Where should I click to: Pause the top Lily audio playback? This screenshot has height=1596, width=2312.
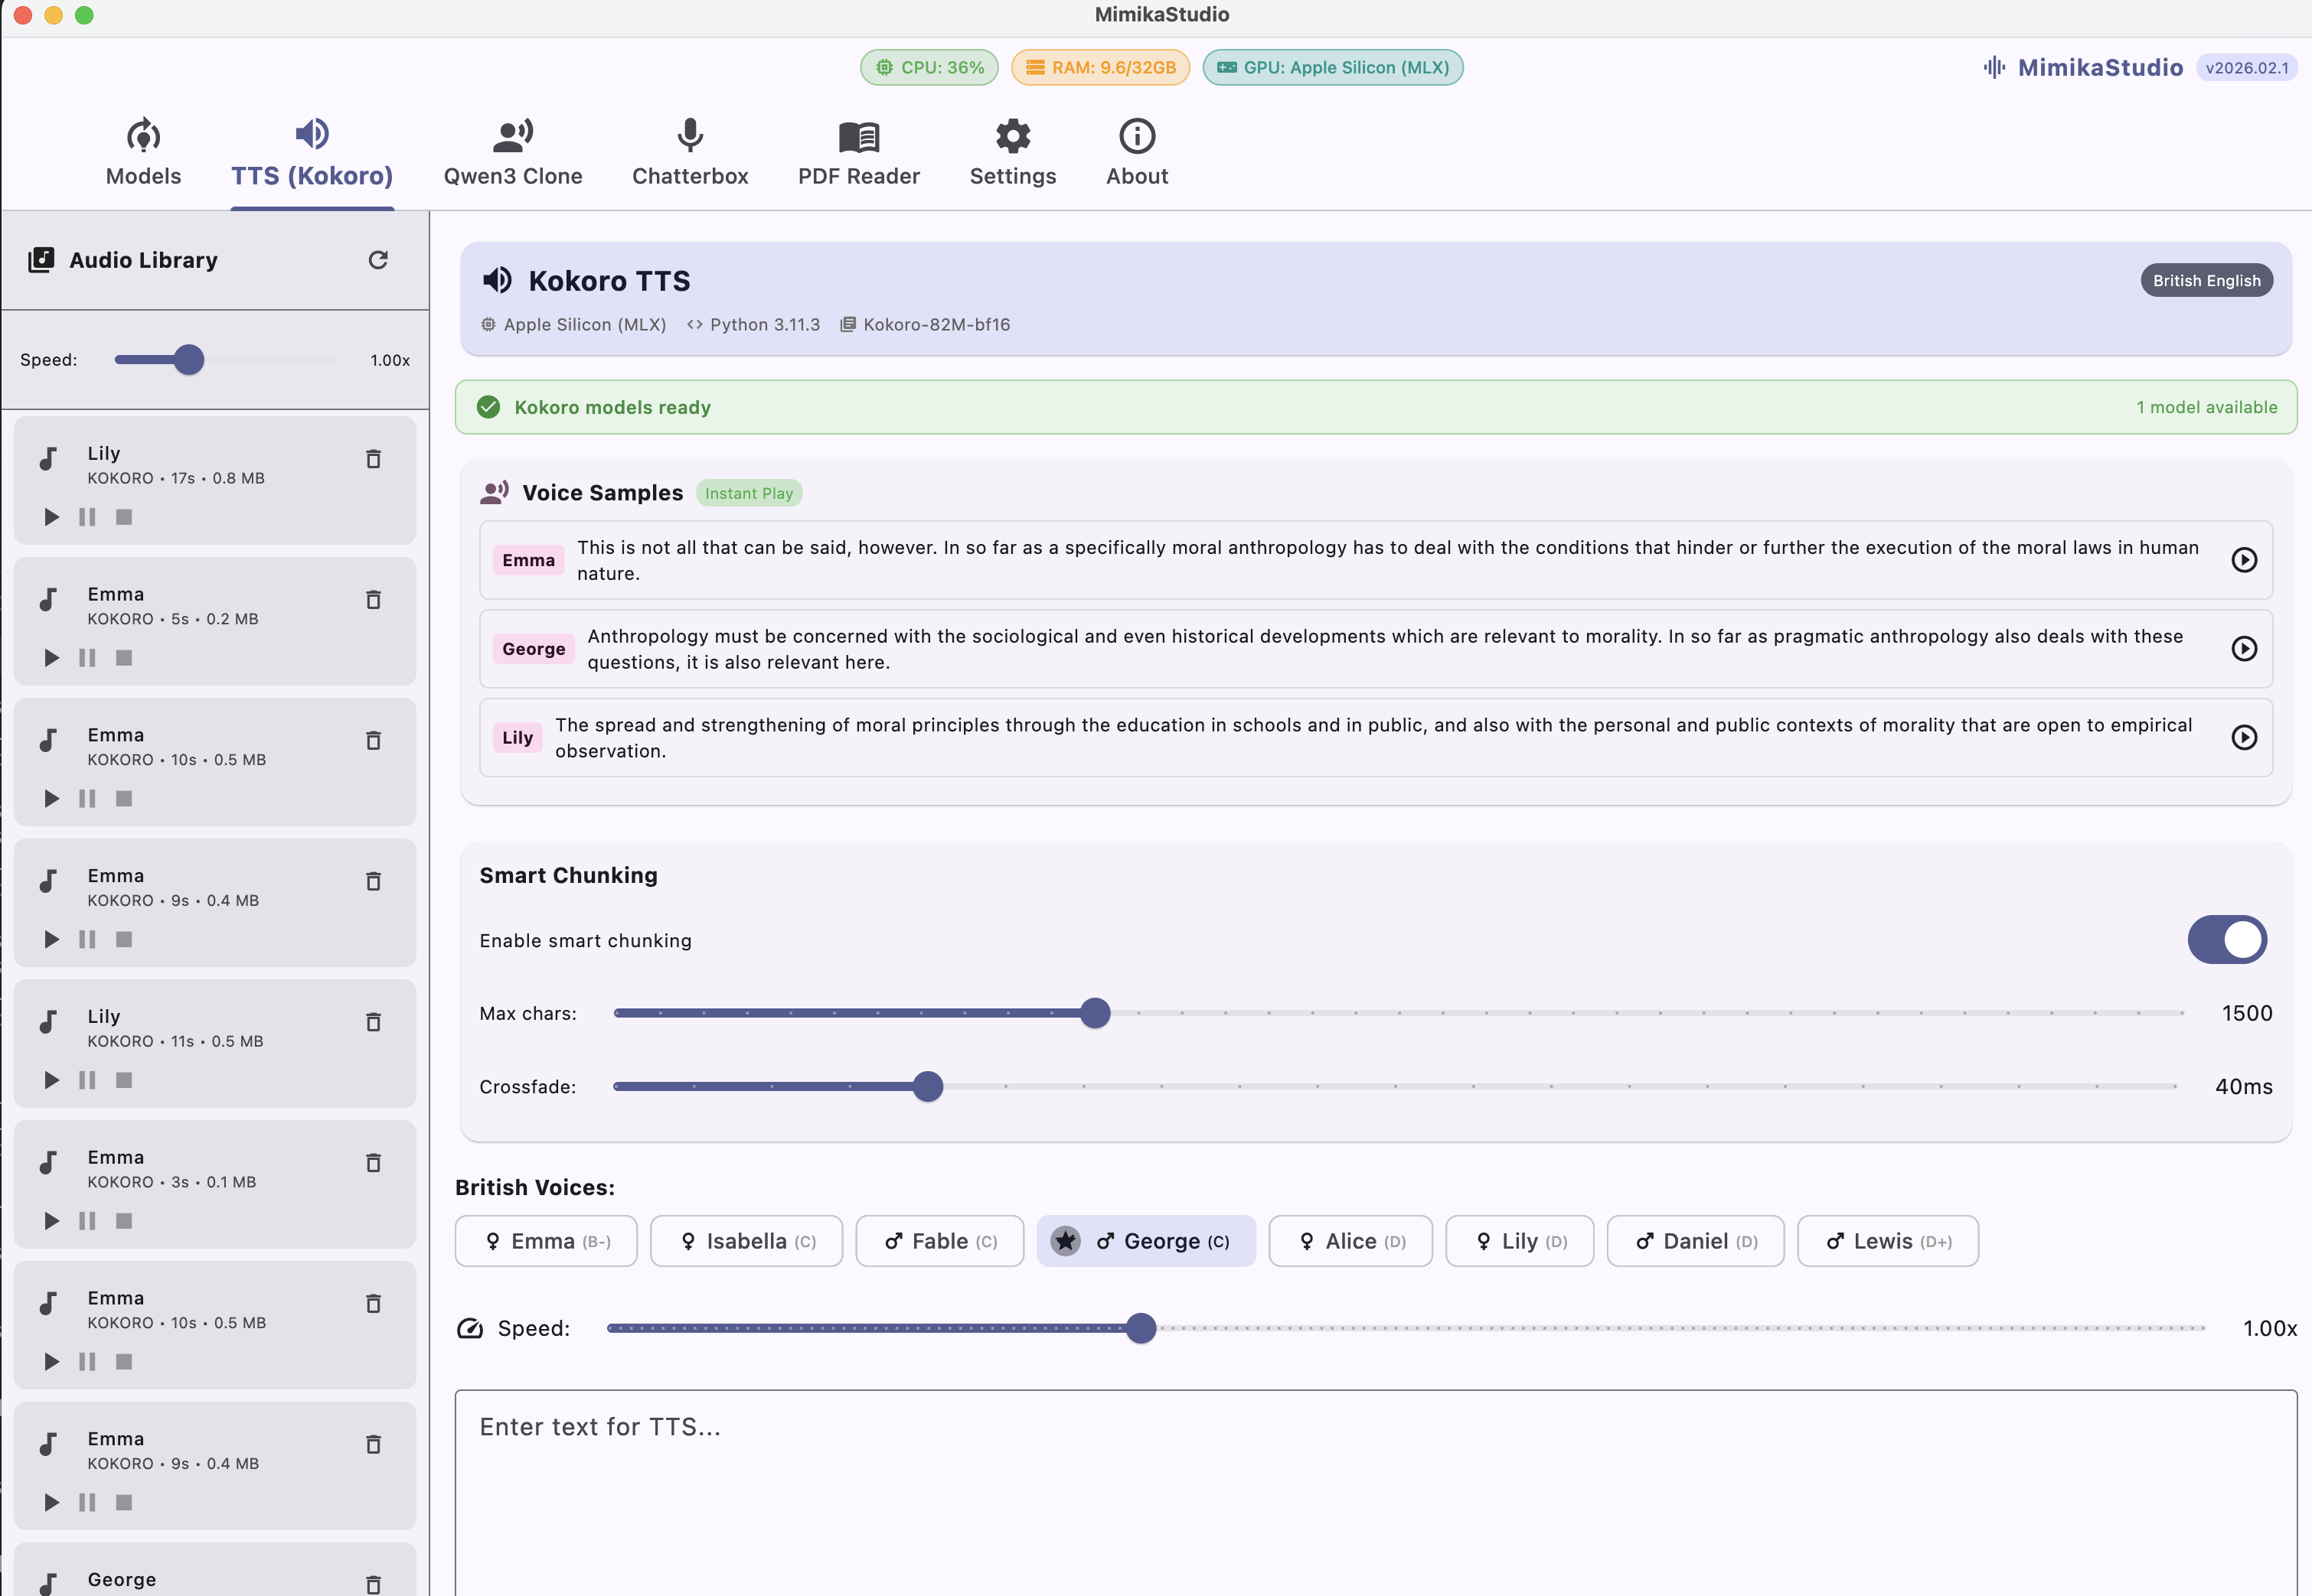[87, 517]
